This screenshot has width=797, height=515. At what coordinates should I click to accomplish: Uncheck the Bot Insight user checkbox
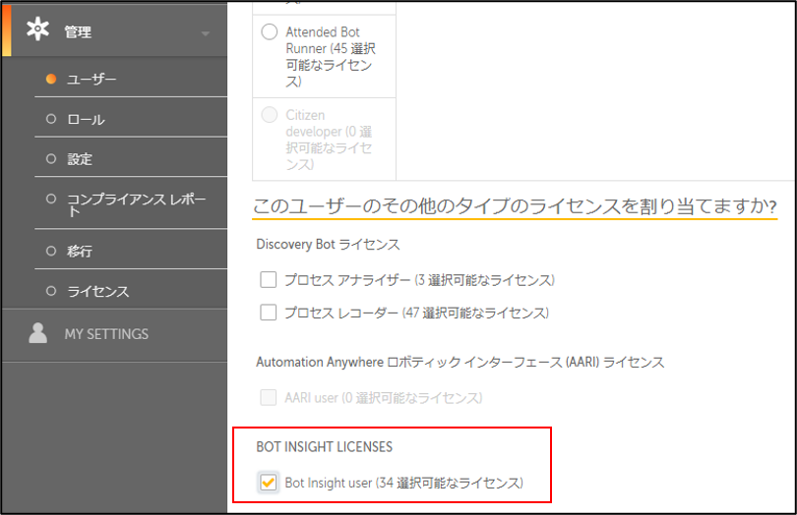(269, 482)
